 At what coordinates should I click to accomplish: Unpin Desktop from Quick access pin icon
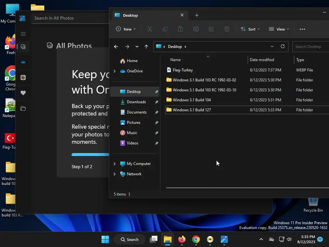tap(156, 92)
